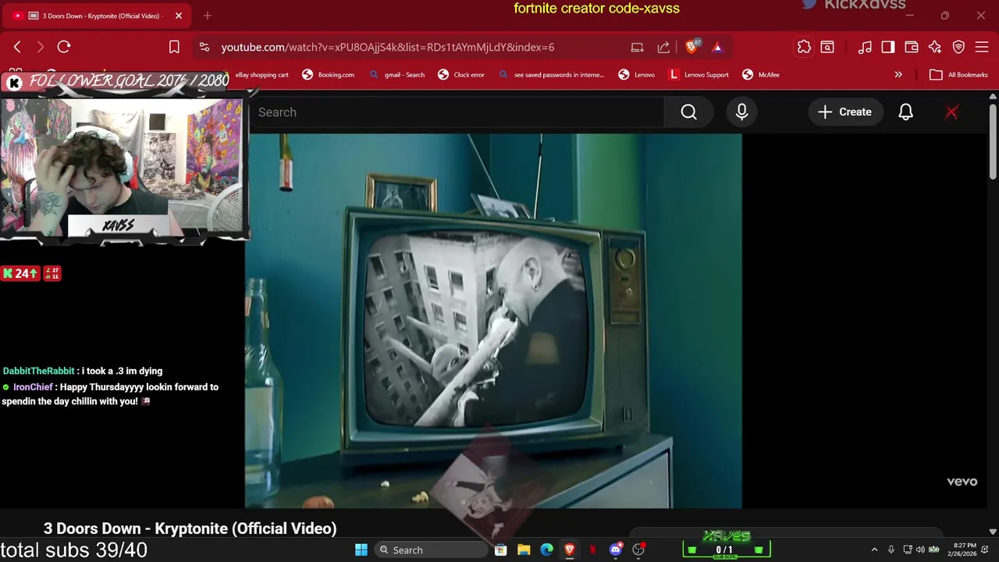Reload the YouTube page
Screen dimensions: 999x562
(x=64, y=47)
